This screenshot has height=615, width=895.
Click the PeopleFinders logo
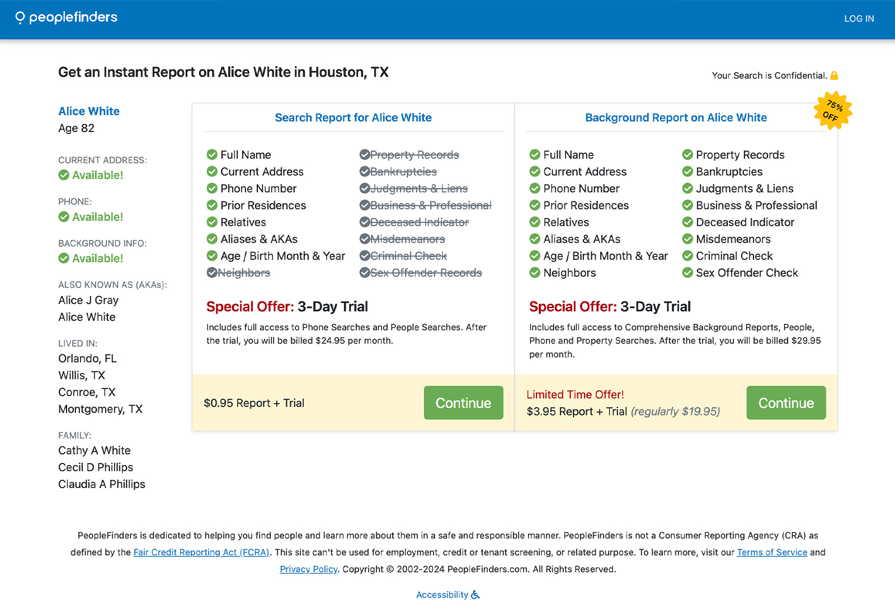66,18
